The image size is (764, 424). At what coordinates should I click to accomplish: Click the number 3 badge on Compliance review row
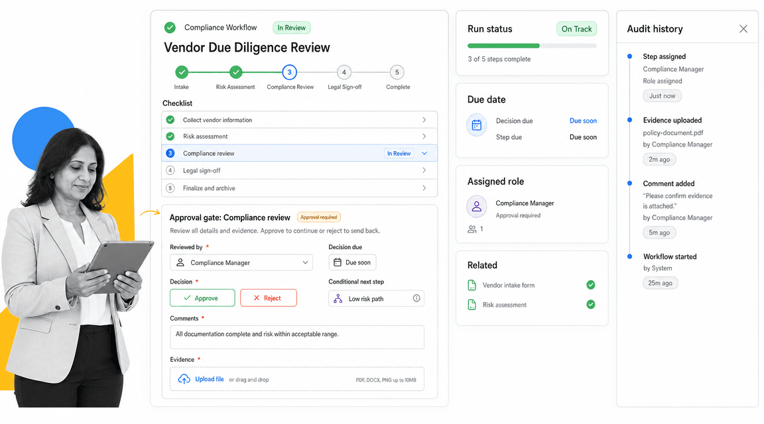[x=170, y=153]
